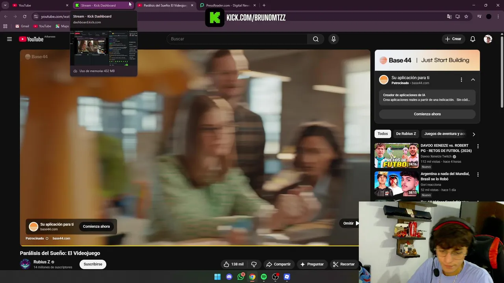Start voice search with the microphone icon
Image resolution: width=504 pixels, height=283 pixels.
334,39
